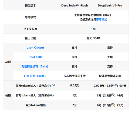The image size is (135, 114).
Task: Click the 3元（2.5折）Pro price
Action: [106, 95]
